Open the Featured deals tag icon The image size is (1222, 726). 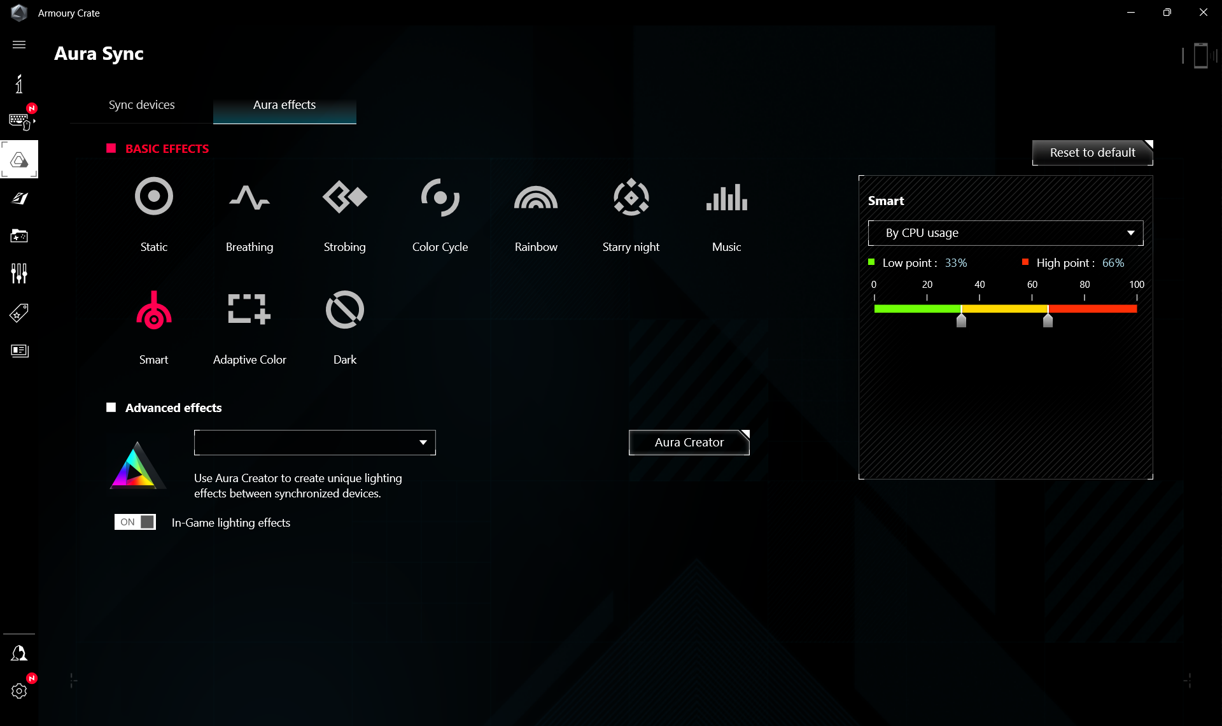click(x=19, y=313)
